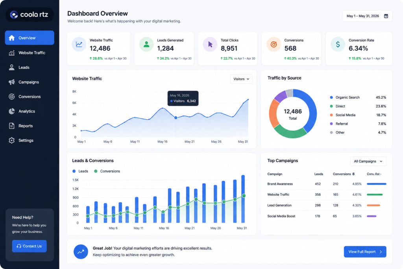403x269 pixels.
Task: Go to the Overview menu item
Action: tap(30, 38)
